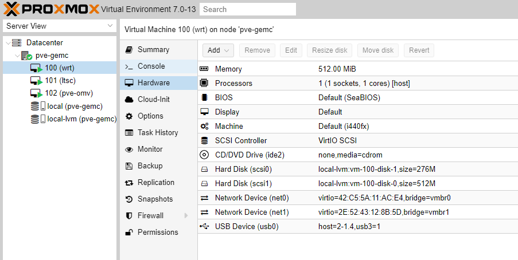Click the VirtIO SCSI value
518x260 pixels.
pyautogui.click(x=337, y=140)
